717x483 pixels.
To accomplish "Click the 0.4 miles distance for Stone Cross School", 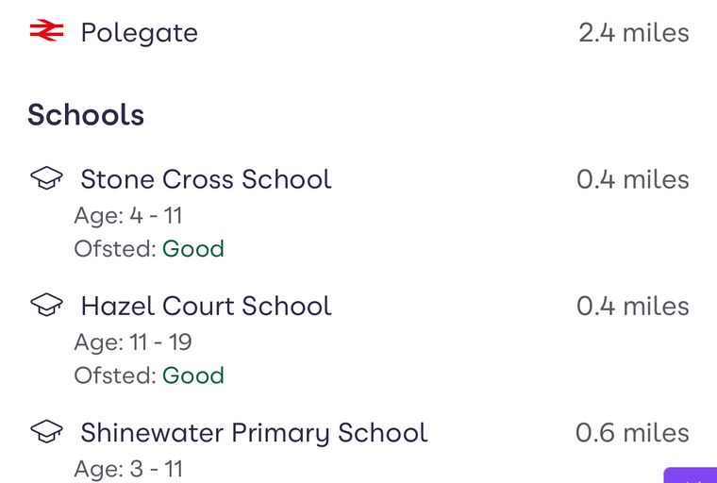I will (633, 179).
